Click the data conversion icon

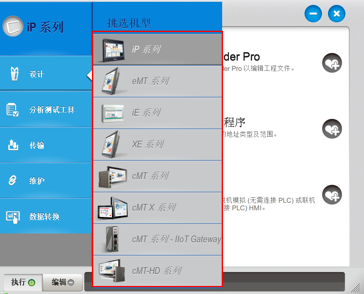pyautogui.click(x=12, y=216)
